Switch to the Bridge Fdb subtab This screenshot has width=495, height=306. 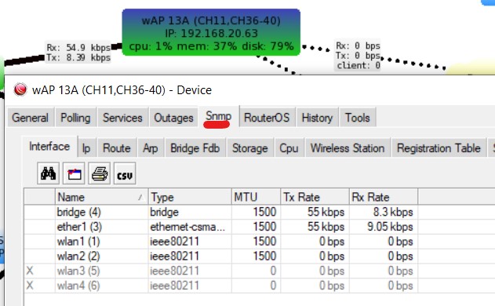(195, 148)
